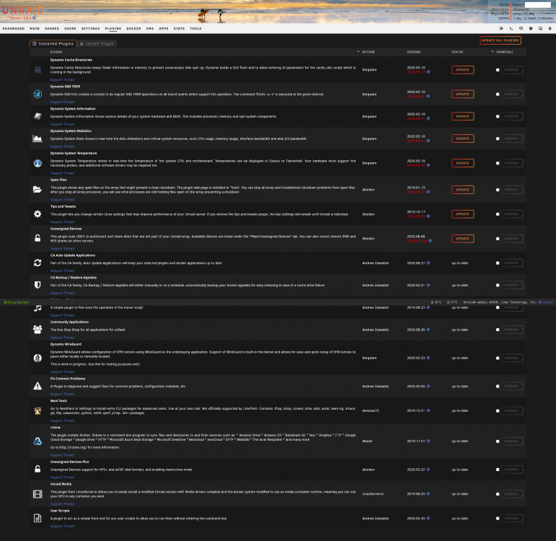Click the Nerd Tools plugin icon
Screen dimensions: 556x541
click(x=37, y=410)
